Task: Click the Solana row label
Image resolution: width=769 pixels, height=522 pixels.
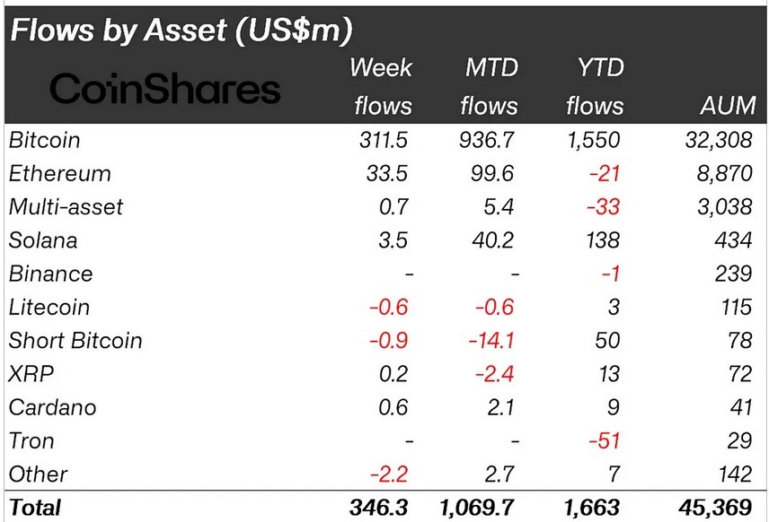Action: 43,240
